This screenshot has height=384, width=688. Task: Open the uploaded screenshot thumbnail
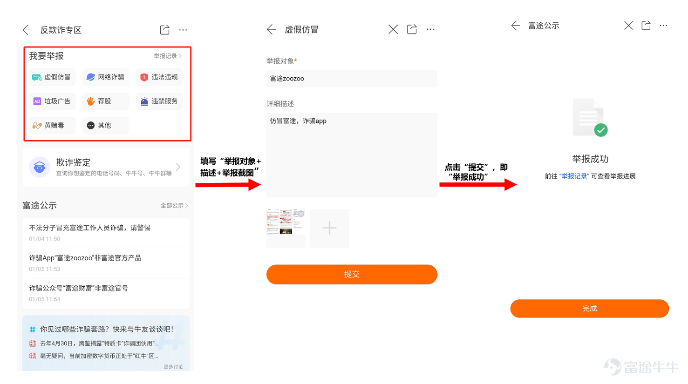286,228
